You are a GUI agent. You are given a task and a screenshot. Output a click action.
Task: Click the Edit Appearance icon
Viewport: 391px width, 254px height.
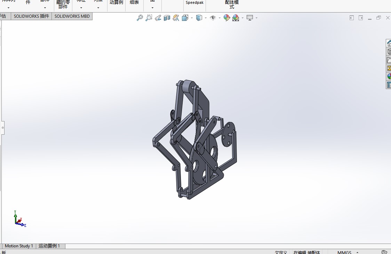coord(227,18)
